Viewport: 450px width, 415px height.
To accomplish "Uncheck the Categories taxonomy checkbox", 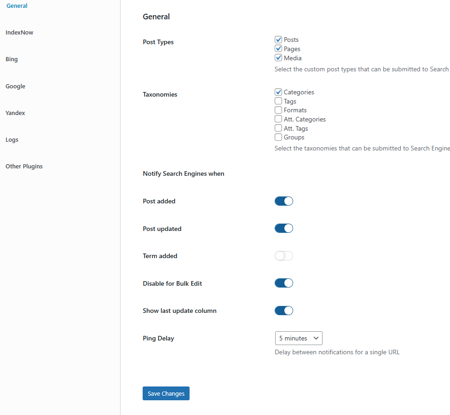I will click(x=278, y=92).
